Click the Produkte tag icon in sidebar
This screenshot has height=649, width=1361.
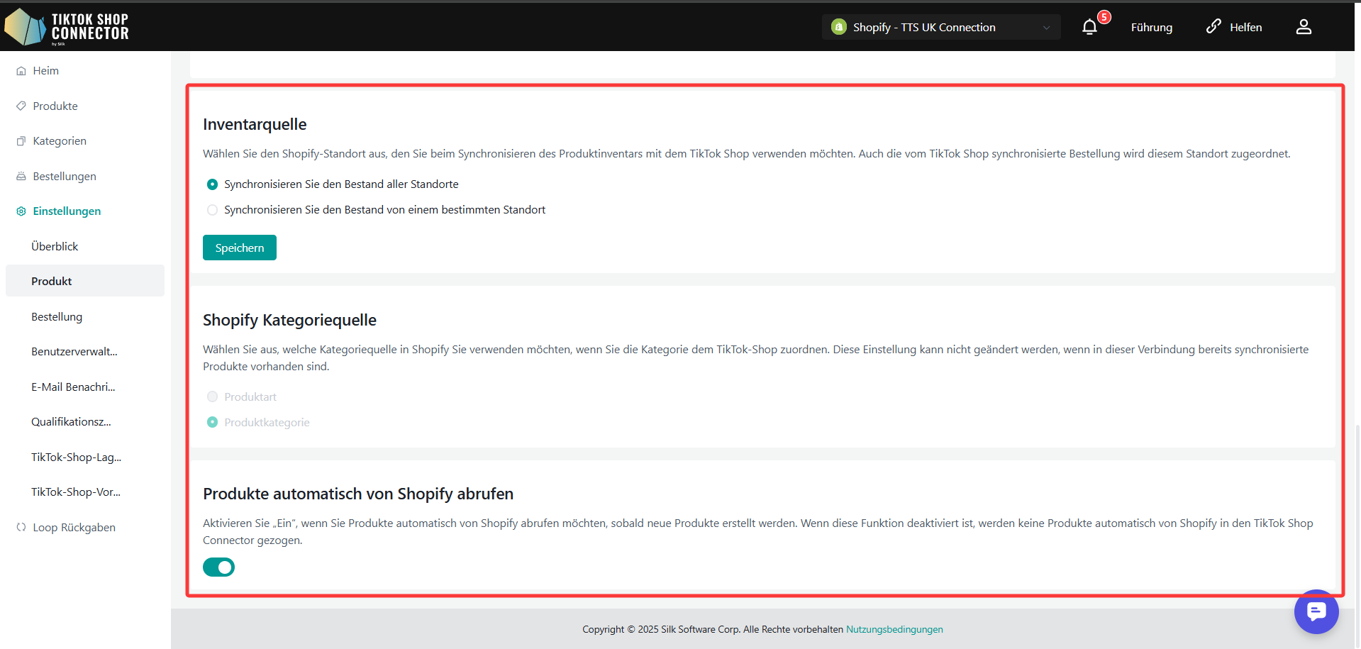[x=21, y=106]
